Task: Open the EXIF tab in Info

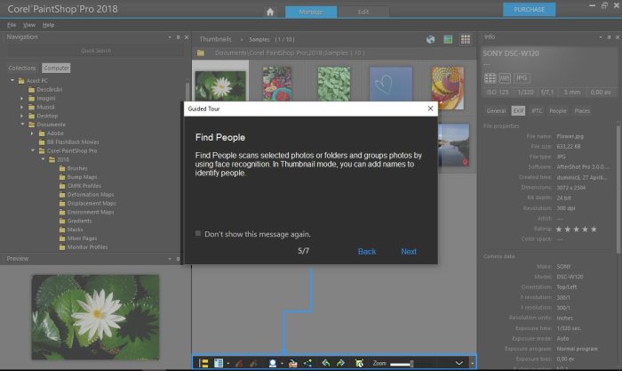Action: pos(518,111)
